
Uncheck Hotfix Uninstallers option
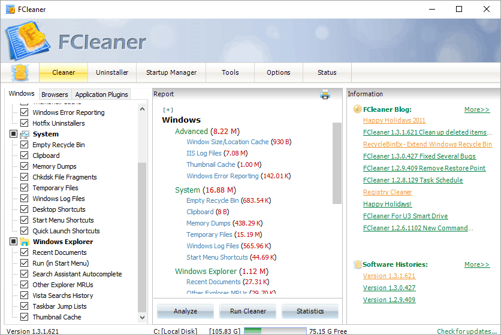pyautogui.click(x=25, y=123)
